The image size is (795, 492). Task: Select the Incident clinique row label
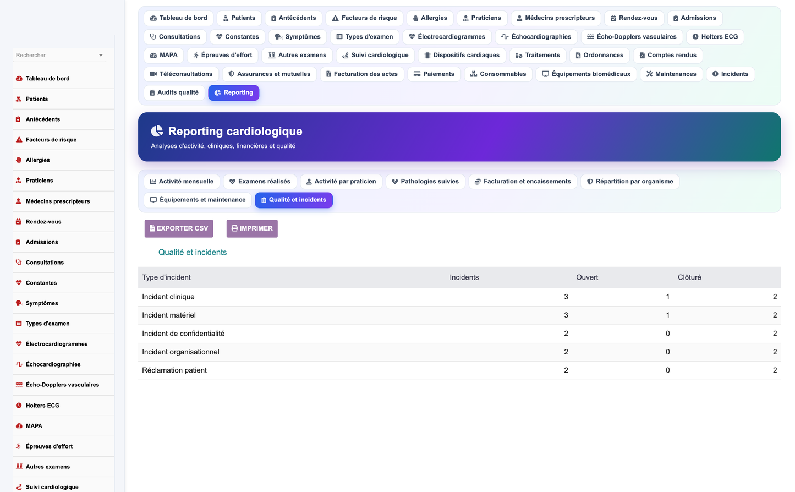coord(168,297)
